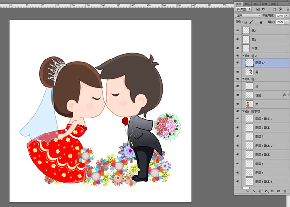Lock all padlock icon
This screenshot has height=207, width=290.
(x=261, y=22)
